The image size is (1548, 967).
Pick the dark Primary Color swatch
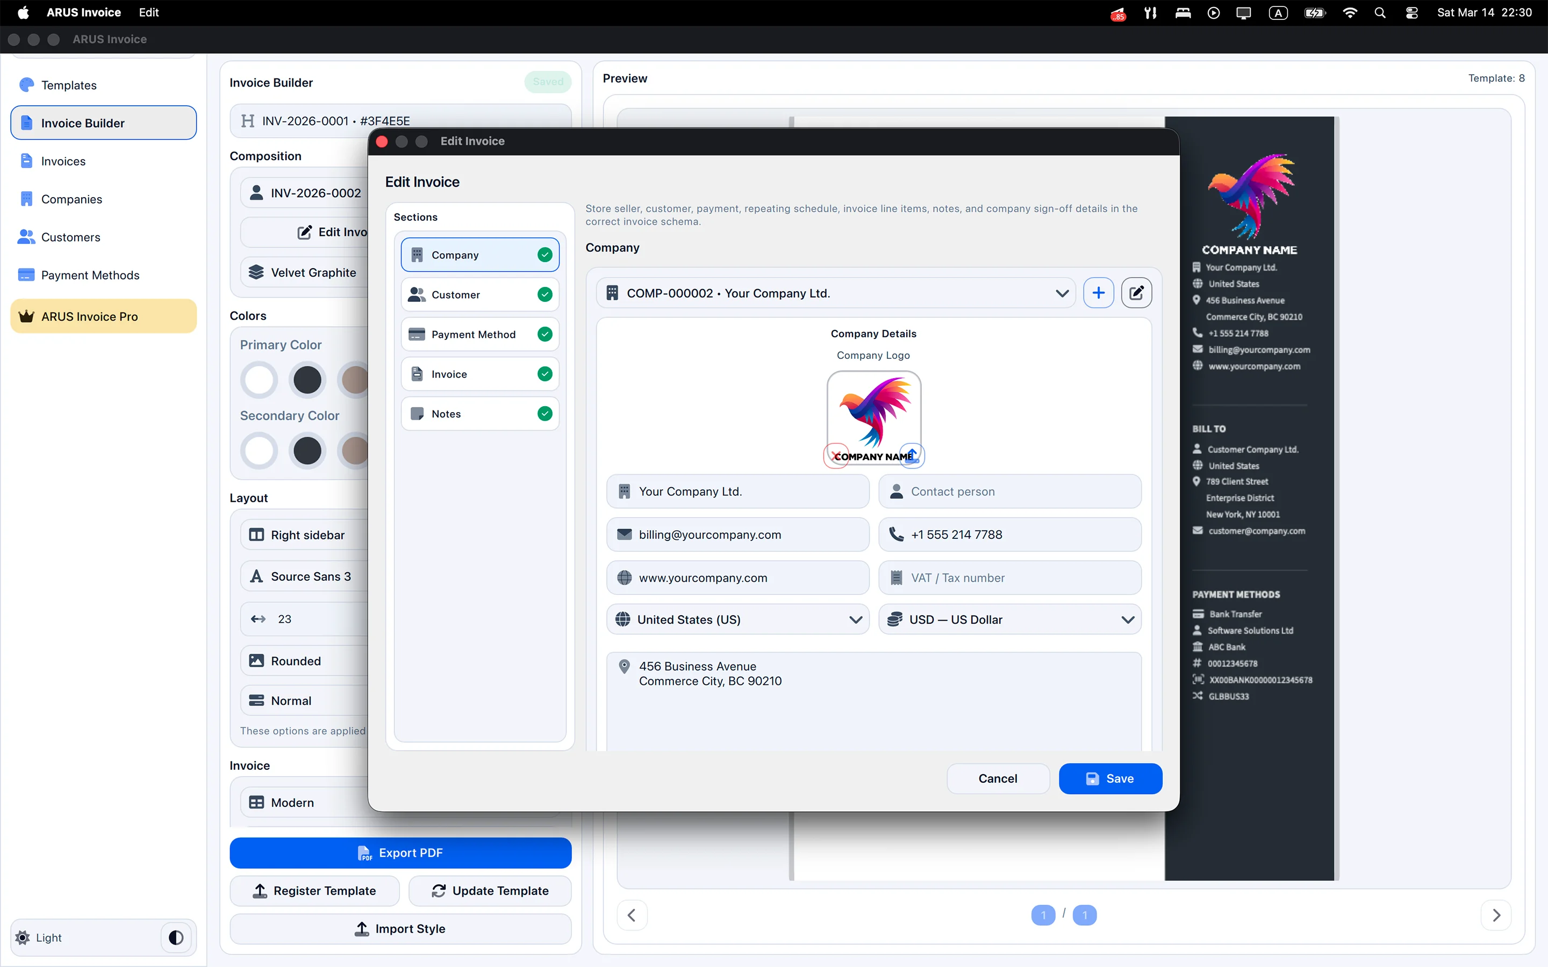[x=307, y=379]
